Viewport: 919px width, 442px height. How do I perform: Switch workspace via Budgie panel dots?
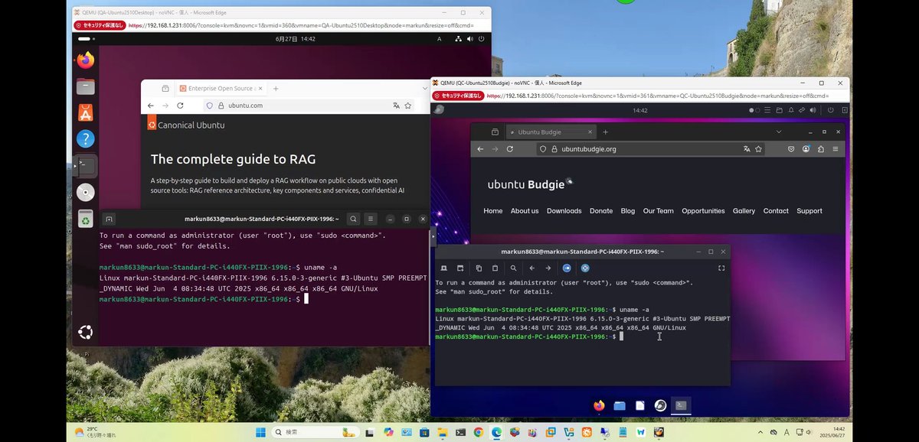click(x=755, y=110)
